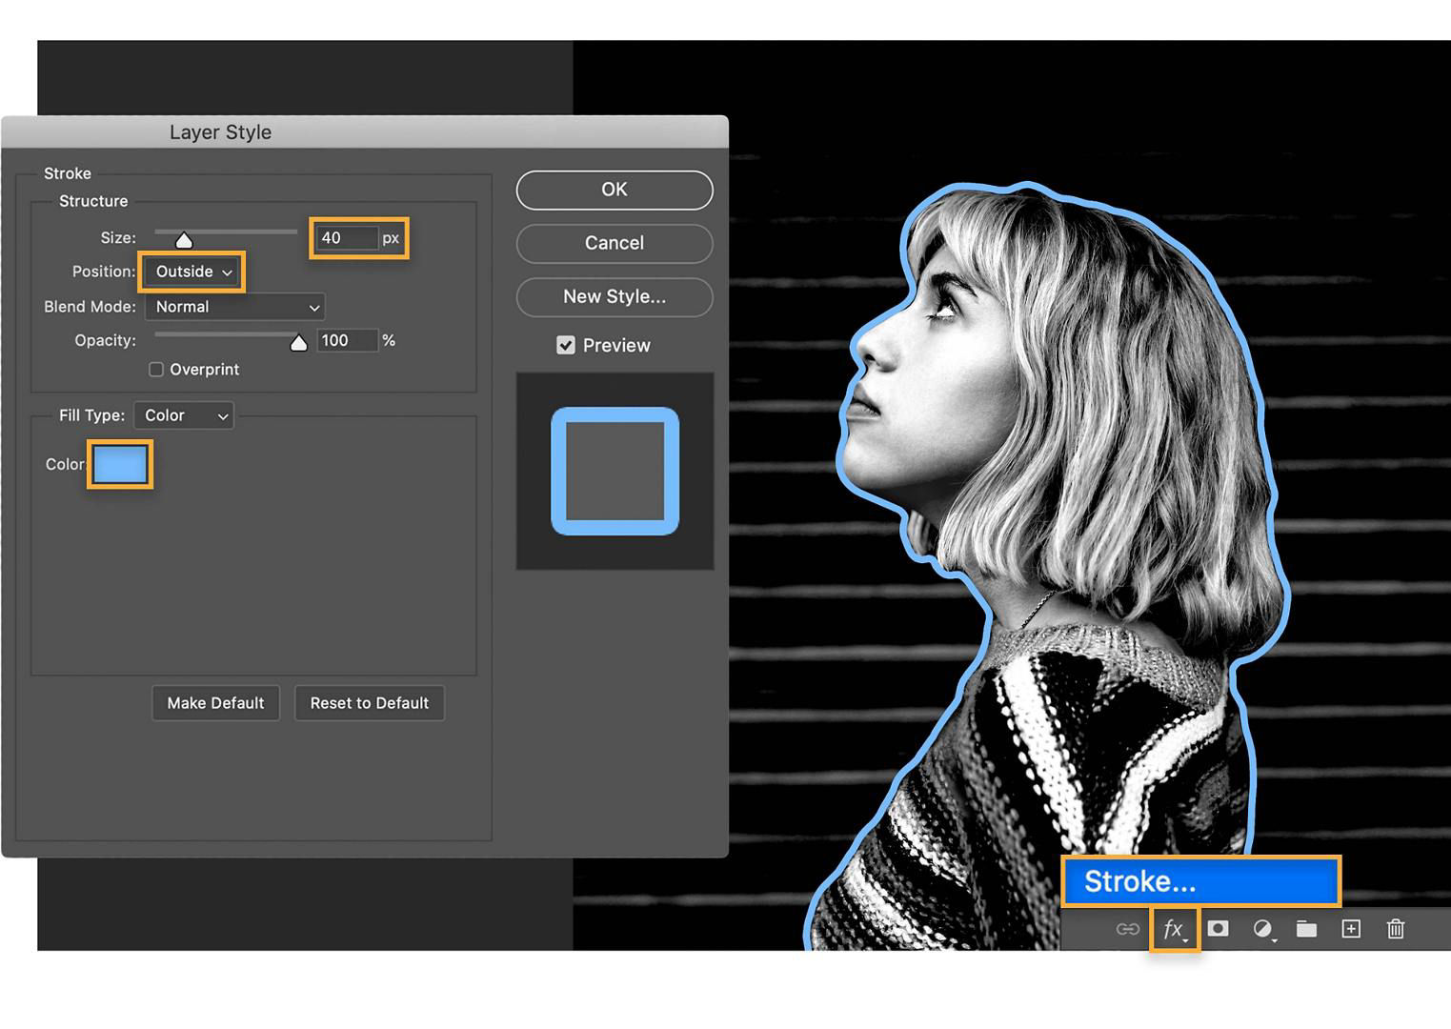The width and height of the screenshot is (1451, 1029).
Task: Click the Cancel button
Action: click(615, 243)
